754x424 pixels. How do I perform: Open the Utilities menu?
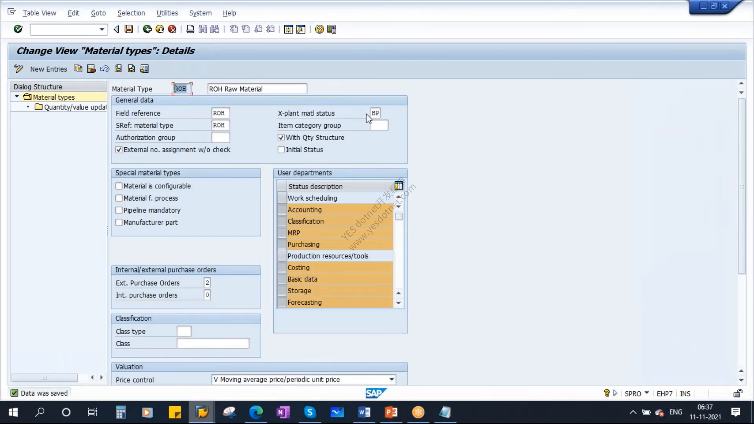point(167,13)
